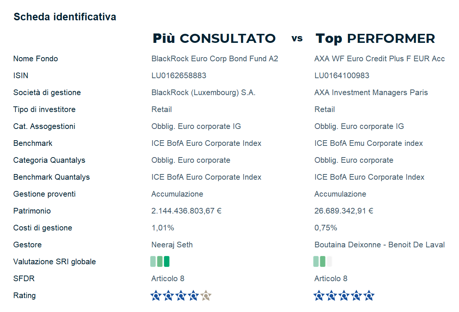Click AXA Investment Managers Paris company name
The width and height of the screenshot is (459, 312).
(371, 92)
